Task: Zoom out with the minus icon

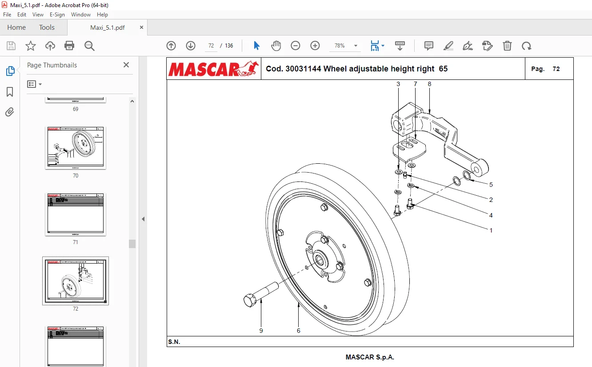Action: 296,46
